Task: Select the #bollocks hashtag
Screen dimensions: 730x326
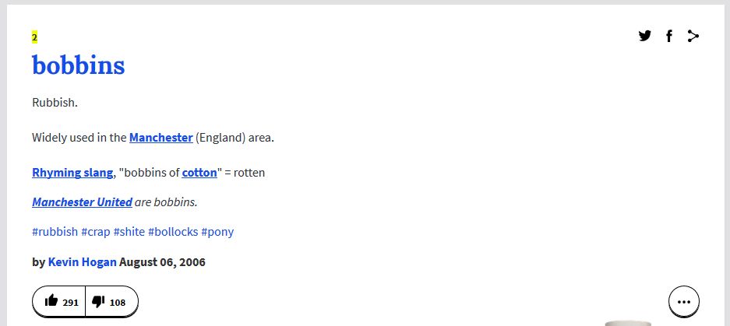Action: pos(173,232)
